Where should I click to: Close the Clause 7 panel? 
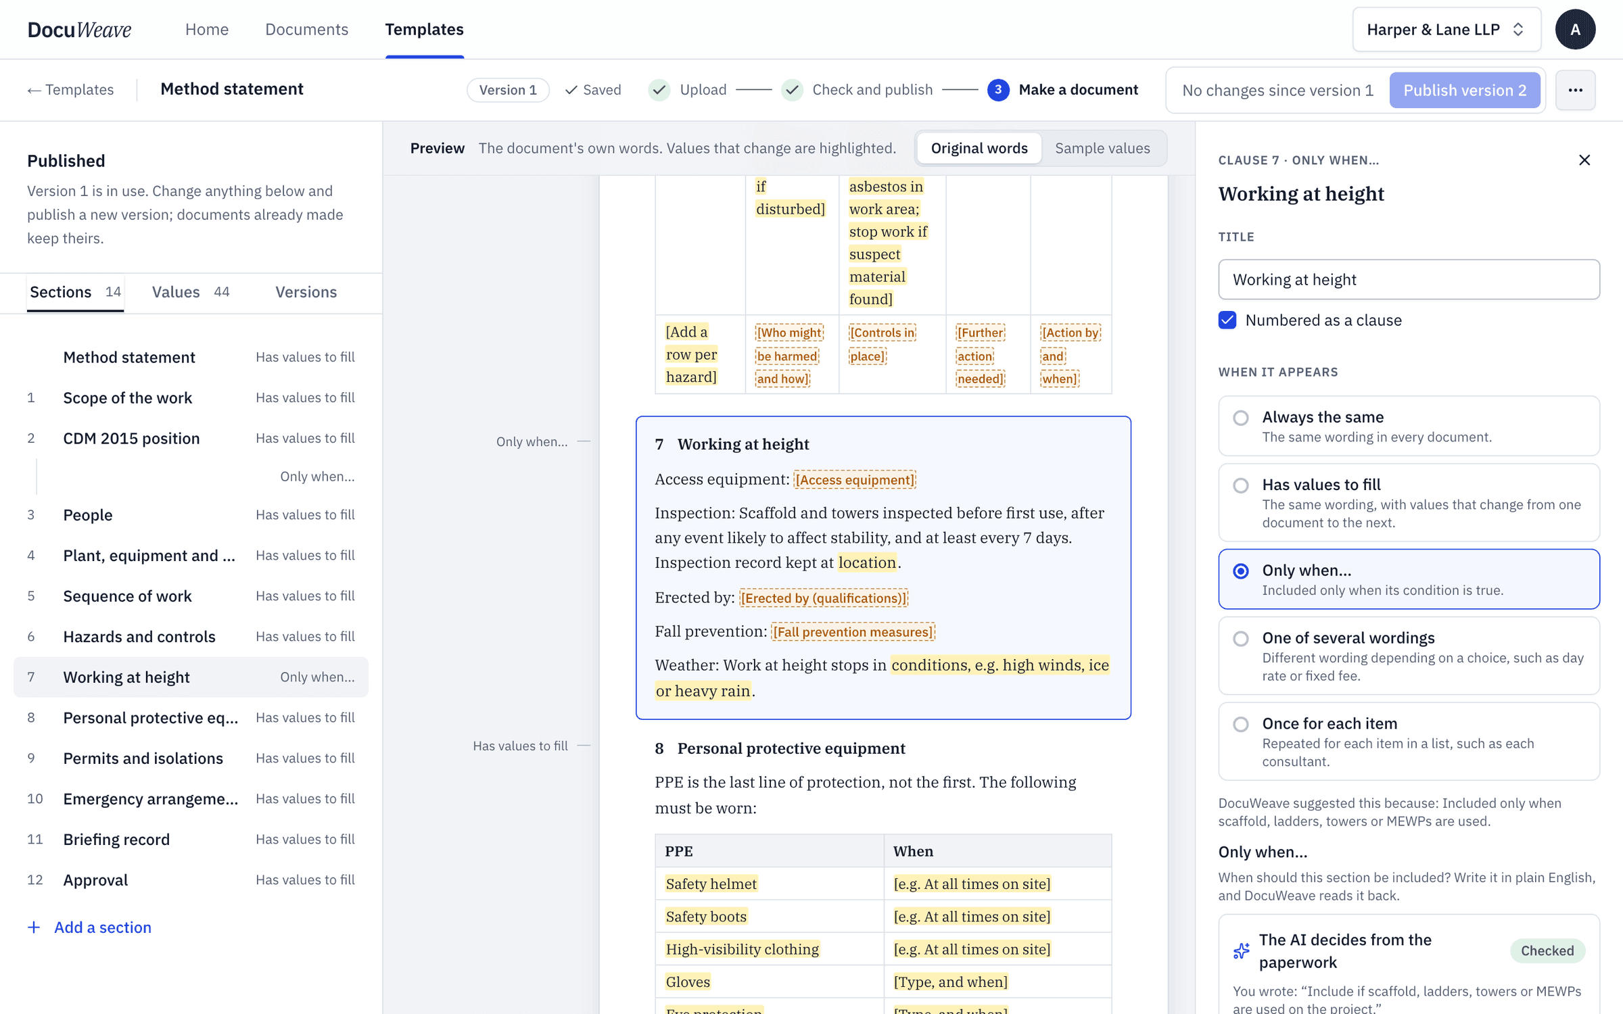click(1584, 160)
